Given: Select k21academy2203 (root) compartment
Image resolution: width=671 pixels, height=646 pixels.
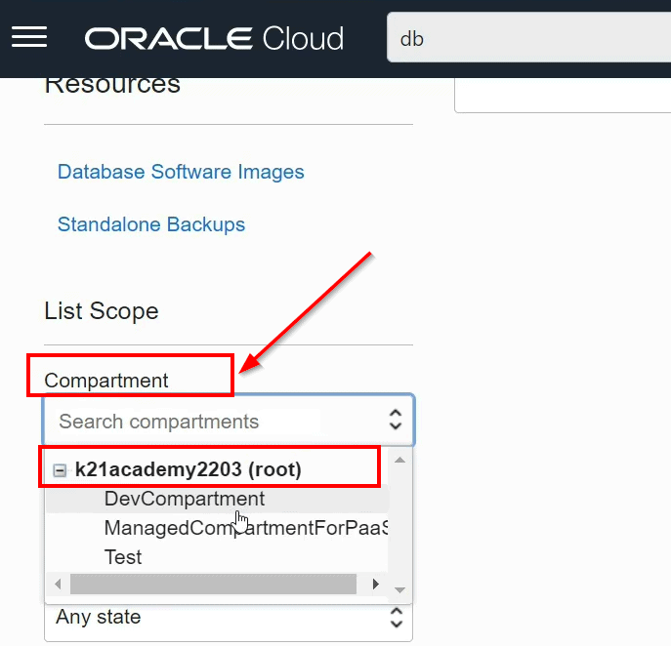Looking at the screenshot, I should coord(188,469).
